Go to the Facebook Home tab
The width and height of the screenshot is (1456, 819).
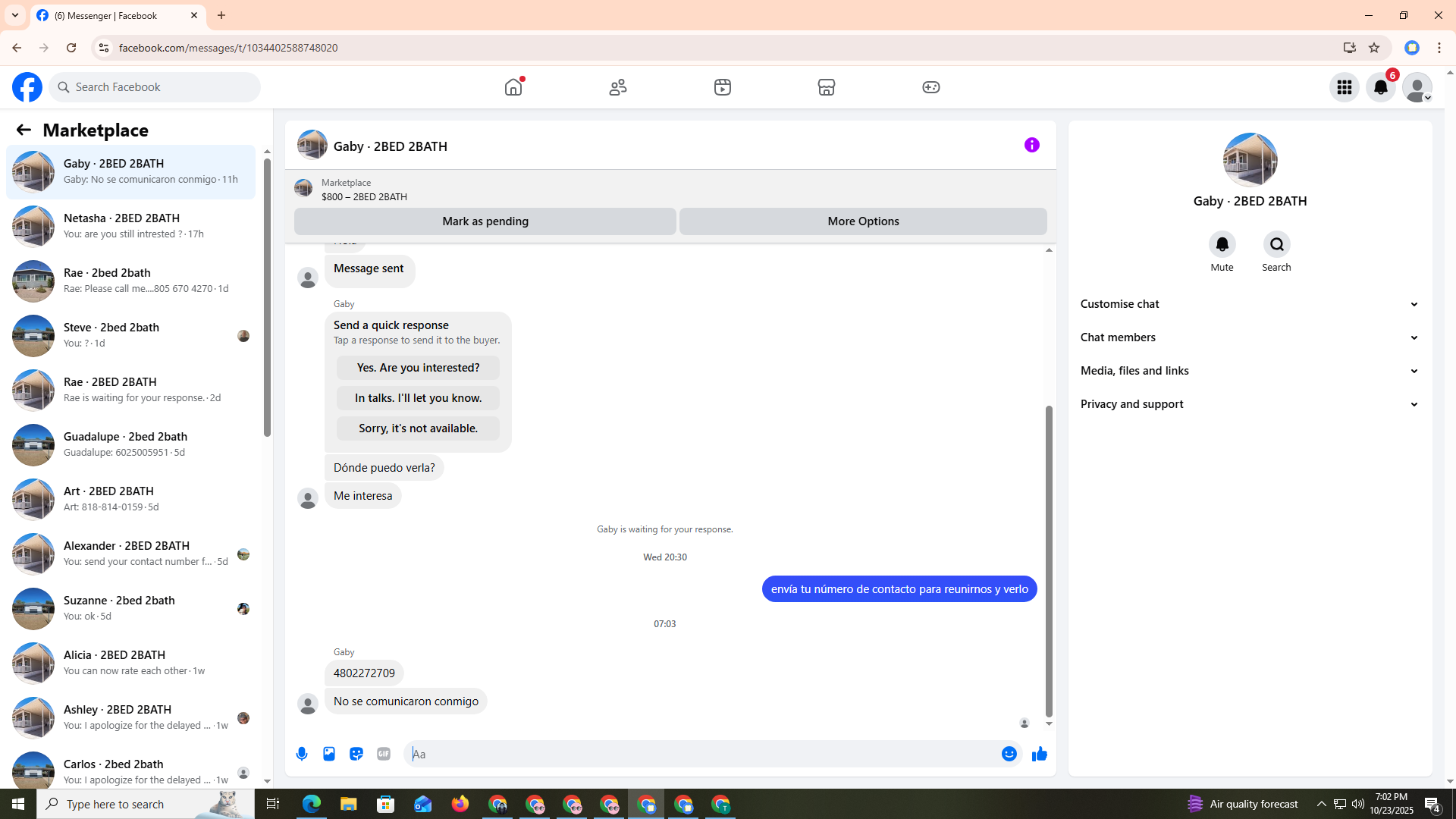point(513,87)
